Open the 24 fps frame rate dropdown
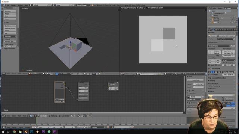 point(229,60)
